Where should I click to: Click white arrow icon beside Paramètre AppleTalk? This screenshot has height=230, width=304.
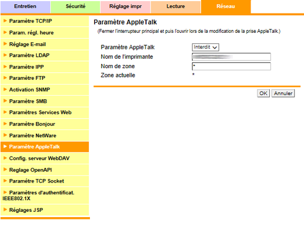(5, 147)
